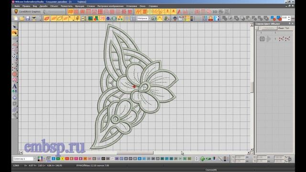Click the color palette editor icon
Image resolution: width=306 pixels, height=172 pixels.
tap(40, 159)
